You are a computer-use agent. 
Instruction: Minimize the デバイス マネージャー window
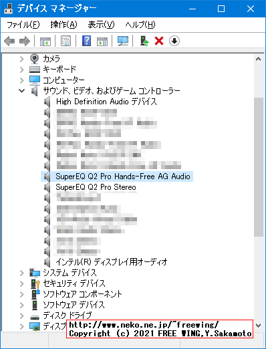click(x=192, y=9)
